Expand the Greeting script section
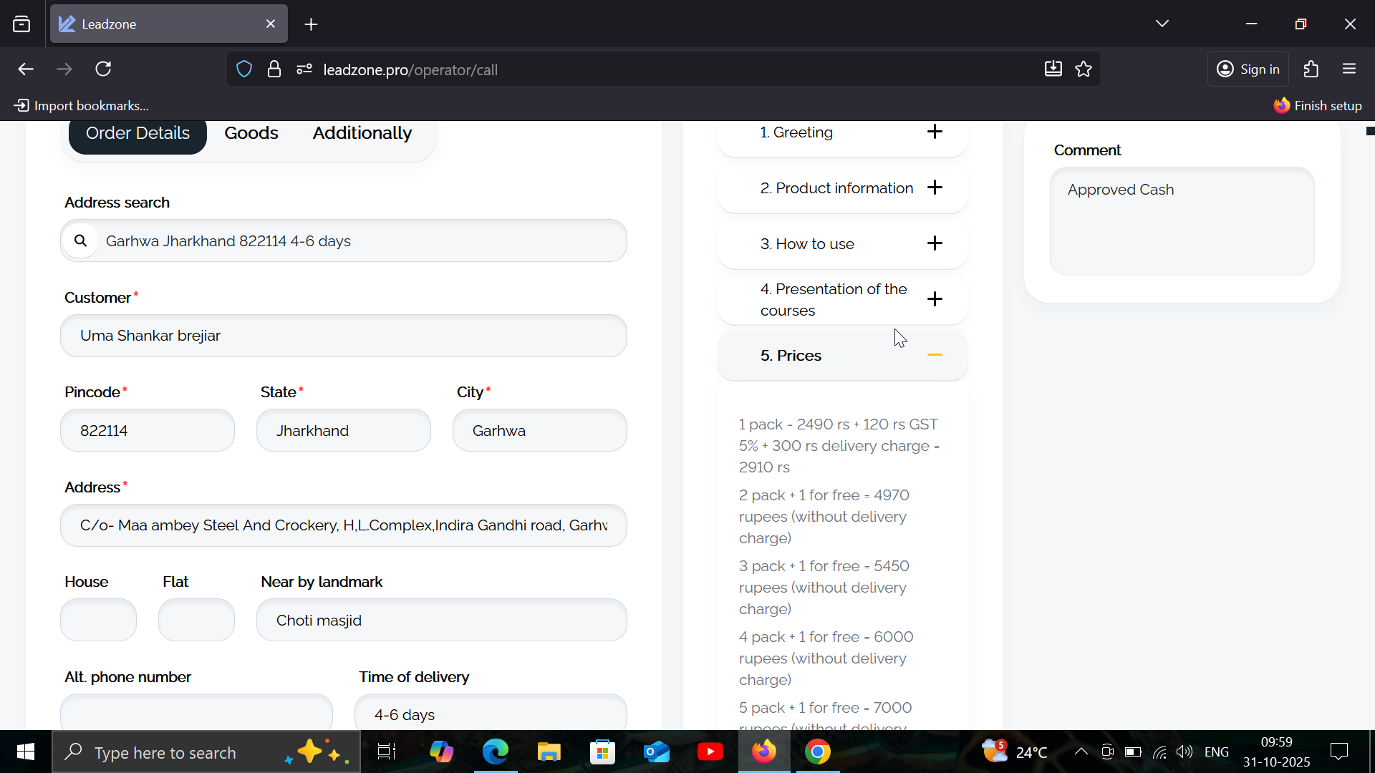Screen dimensions: 1375x773 (x=935, y=132)
